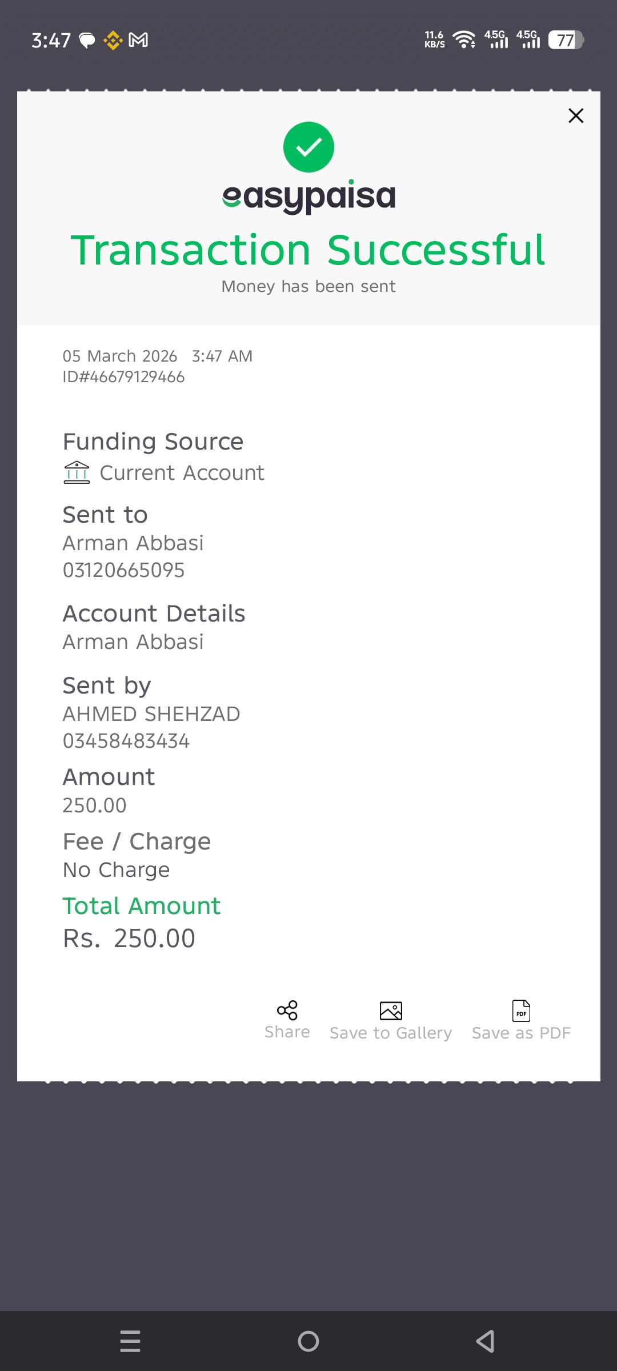Screen dimensions: 617x1371
Task: Tap the Wi-Fi status icon
Action: tap(464, 40)
